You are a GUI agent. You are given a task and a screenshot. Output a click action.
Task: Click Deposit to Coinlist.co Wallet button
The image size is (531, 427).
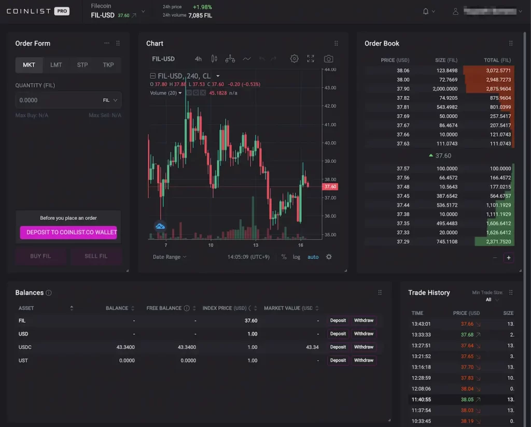tap(68, 233)
